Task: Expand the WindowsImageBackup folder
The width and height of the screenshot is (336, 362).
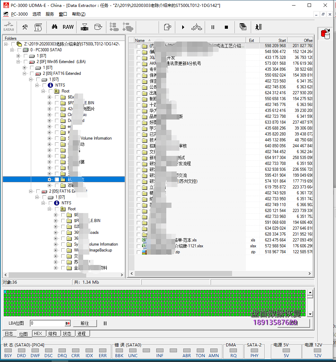Action: 55,250
